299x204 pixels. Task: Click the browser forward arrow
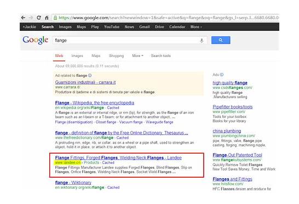(31, 18)
